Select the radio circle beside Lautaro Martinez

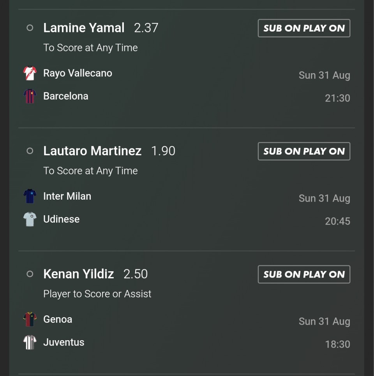click(30, 151)
